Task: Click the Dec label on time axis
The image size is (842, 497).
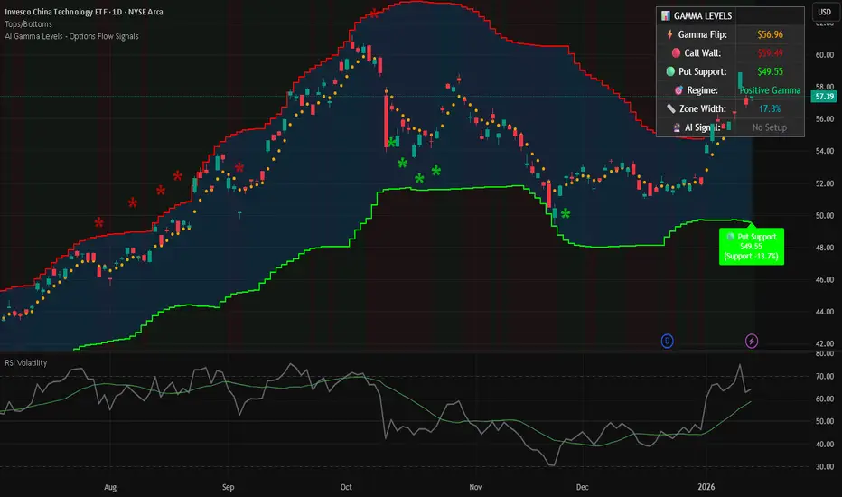Action: tap(582, 487)
